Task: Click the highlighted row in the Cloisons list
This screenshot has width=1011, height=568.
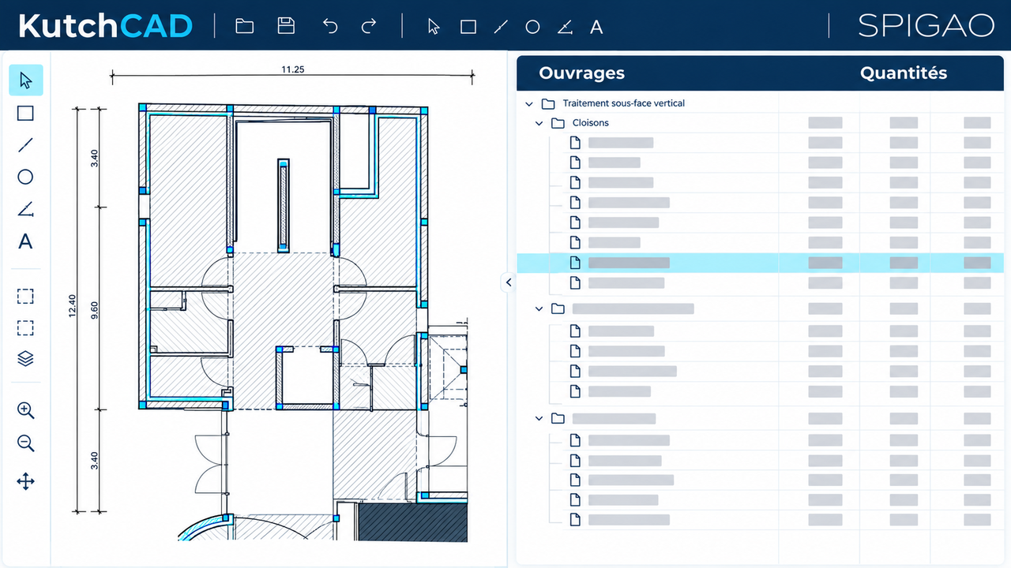Action: [760, 263]
